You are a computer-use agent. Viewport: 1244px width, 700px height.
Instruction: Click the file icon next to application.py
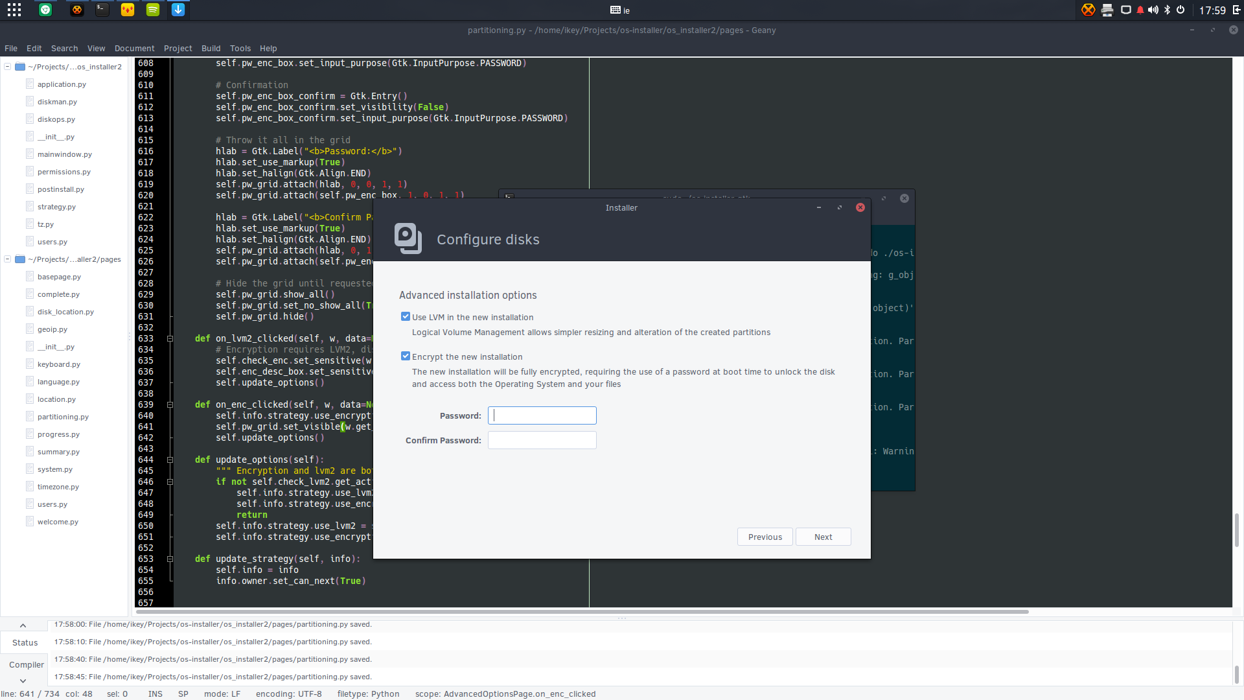click(x=30, y=84)
